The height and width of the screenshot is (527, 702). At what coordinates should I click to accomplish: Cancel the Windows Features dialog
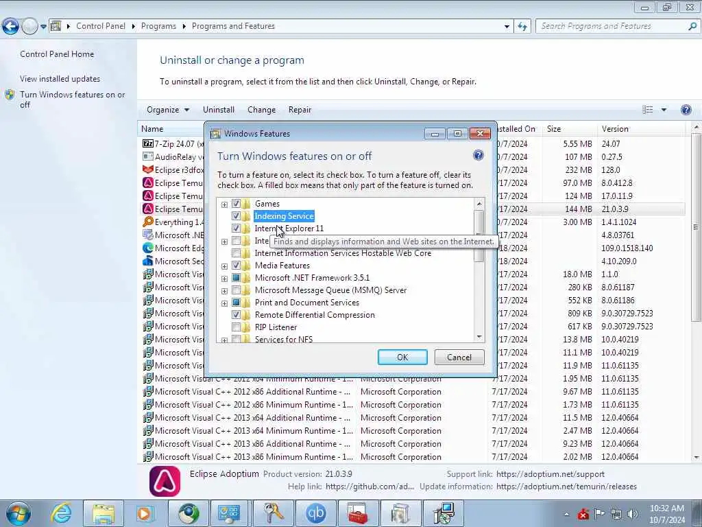click(x=459, y=357)
